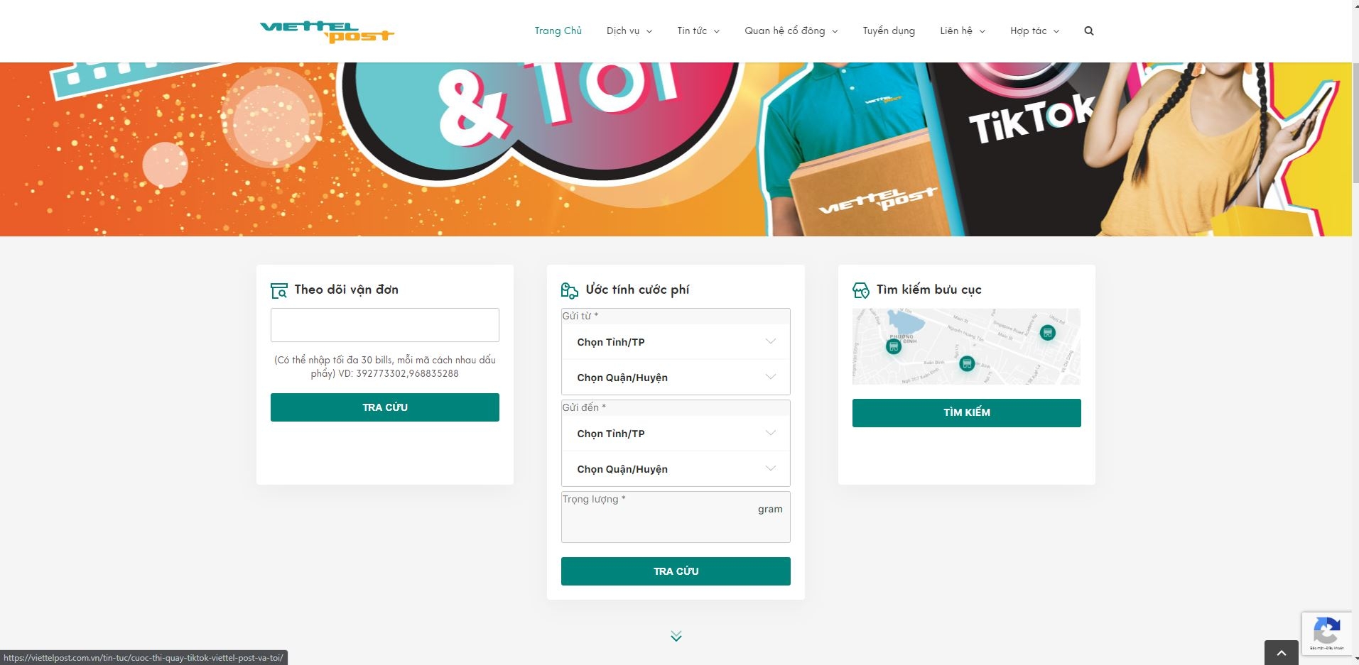Viewport: 1359px width, 665px height.
Task: Click the Ước tính cước phí truck icon
Action: click(570, 290)
